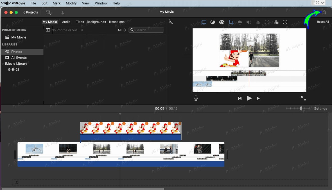The width and height of the screenshot is (332, 190).
Task: Click the background music note icon in timeline
Action: (x=17, y=182)
